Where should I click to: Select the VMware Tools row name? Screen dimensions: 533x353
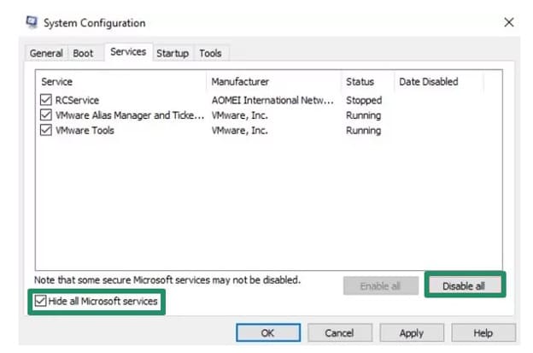(x=85, y=130)
